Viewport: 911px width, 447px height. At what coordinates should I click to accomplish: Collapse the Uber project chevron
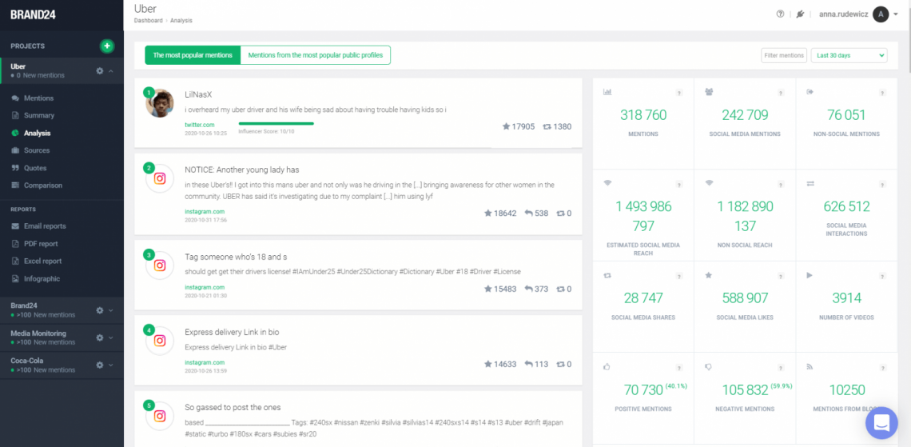pos(111,70)
